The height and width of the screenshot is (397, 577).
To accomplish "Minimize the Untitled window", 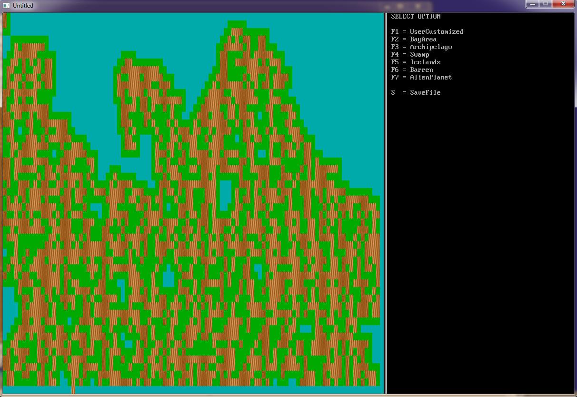I will pyautogui.click(x=532, y=4).
